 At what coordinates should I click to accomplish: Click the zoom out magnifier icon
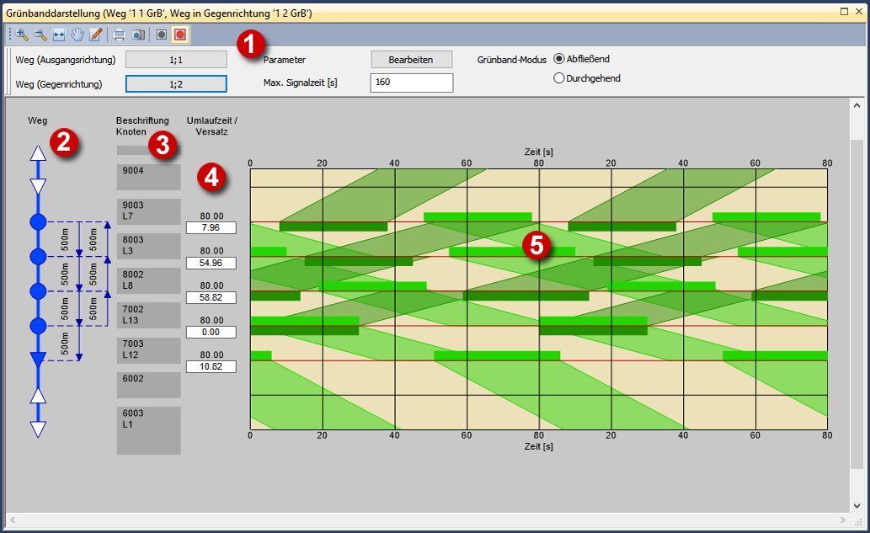[x=40, y=35]
